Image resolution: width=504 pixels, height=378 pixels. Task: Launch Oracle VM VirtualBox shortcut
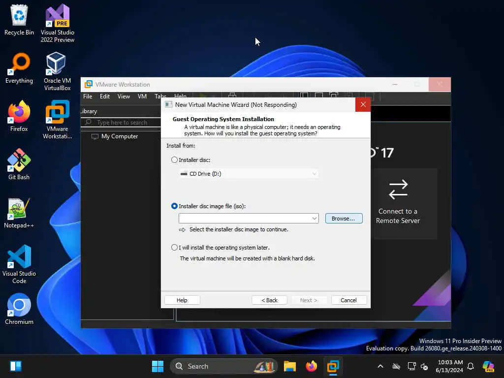(57, 71)
